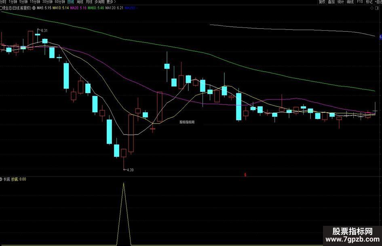Select the 日线 daily chart tab
The image size is (382, 246).
coord(70,2)
